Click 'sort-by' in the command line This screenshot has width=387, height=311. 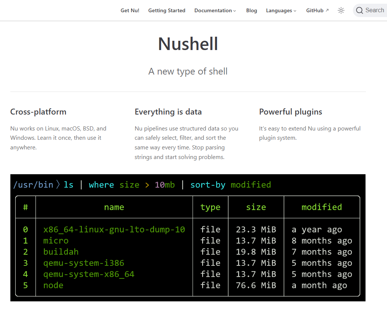[x=208, y=185]
